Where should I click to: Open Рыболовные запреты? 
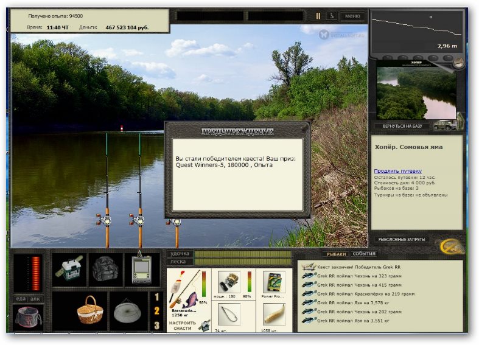point(402,240)
